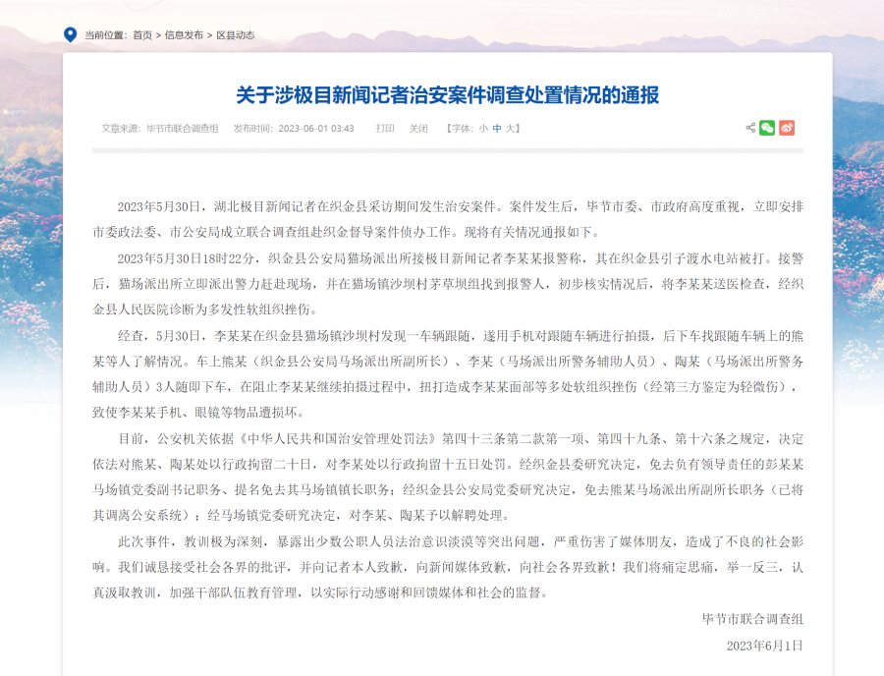Screen dimensions: 884x676
Task: Click 关闭 to close the page
Action: (x=418, y=128)
